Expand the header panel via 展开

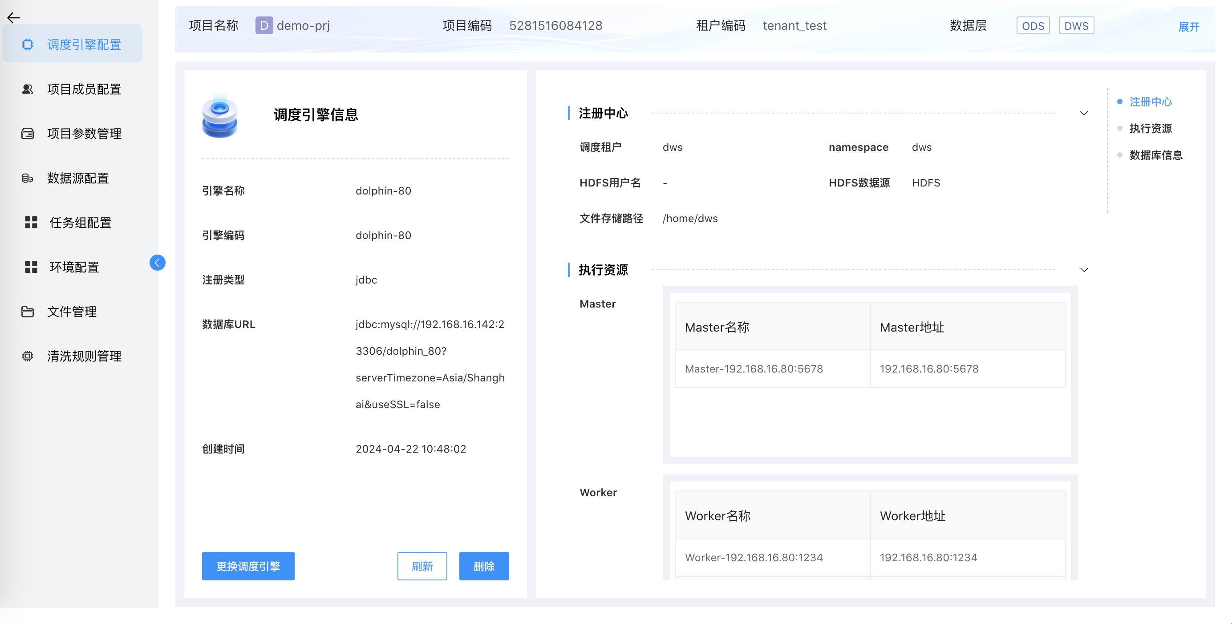click(1189, 27)
